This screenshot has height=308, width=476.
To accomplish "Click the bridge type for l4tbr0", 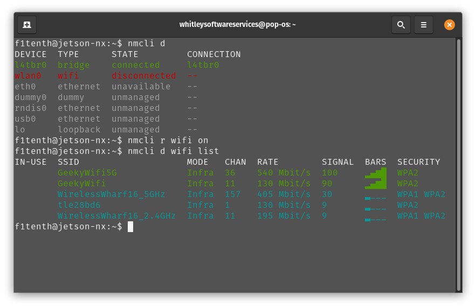I will (x=74, y=65).
